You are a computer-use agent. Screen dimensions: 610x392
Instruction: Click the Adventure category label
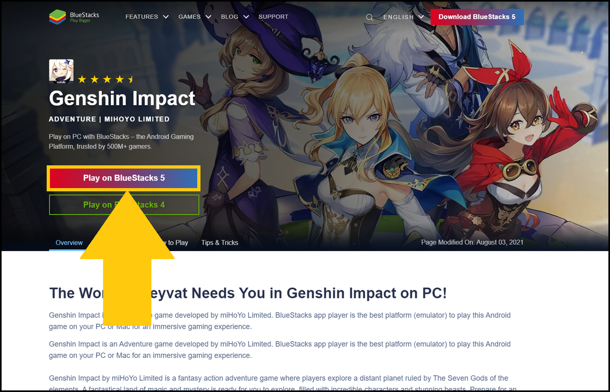(x=73, y=119)
